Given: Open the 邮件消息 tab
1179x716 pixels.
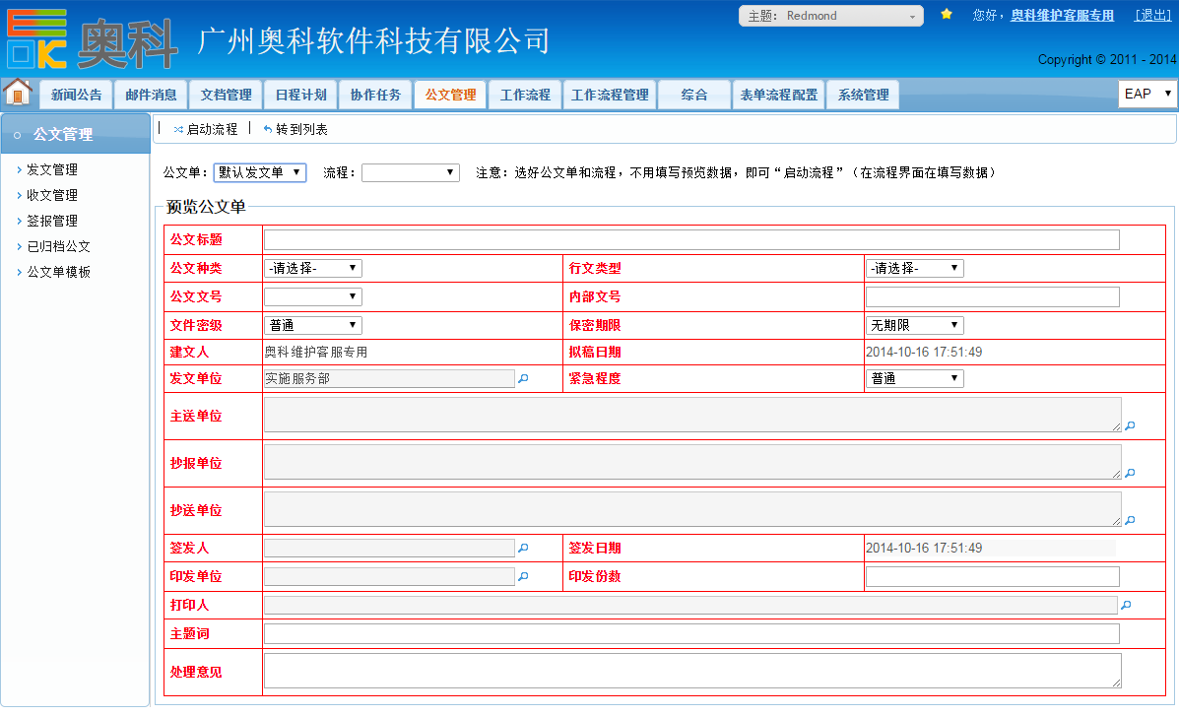Looking at the screenshot, I should pyautogui.click(x=151, y=96).
